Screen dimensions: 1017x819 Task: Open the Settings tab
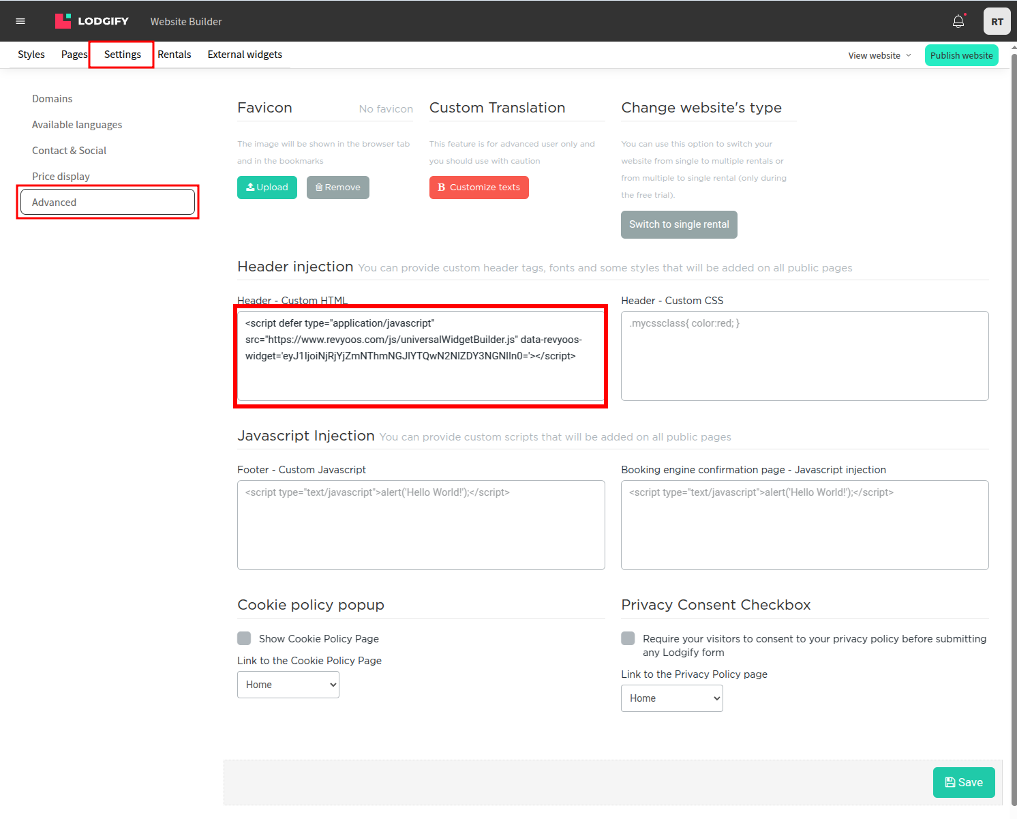tap(123, 55)
